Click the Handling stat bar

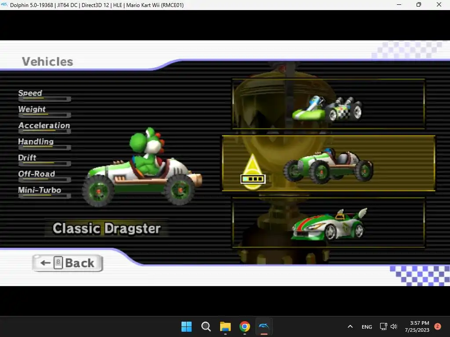pyautogui.click(x=44, y=147)
